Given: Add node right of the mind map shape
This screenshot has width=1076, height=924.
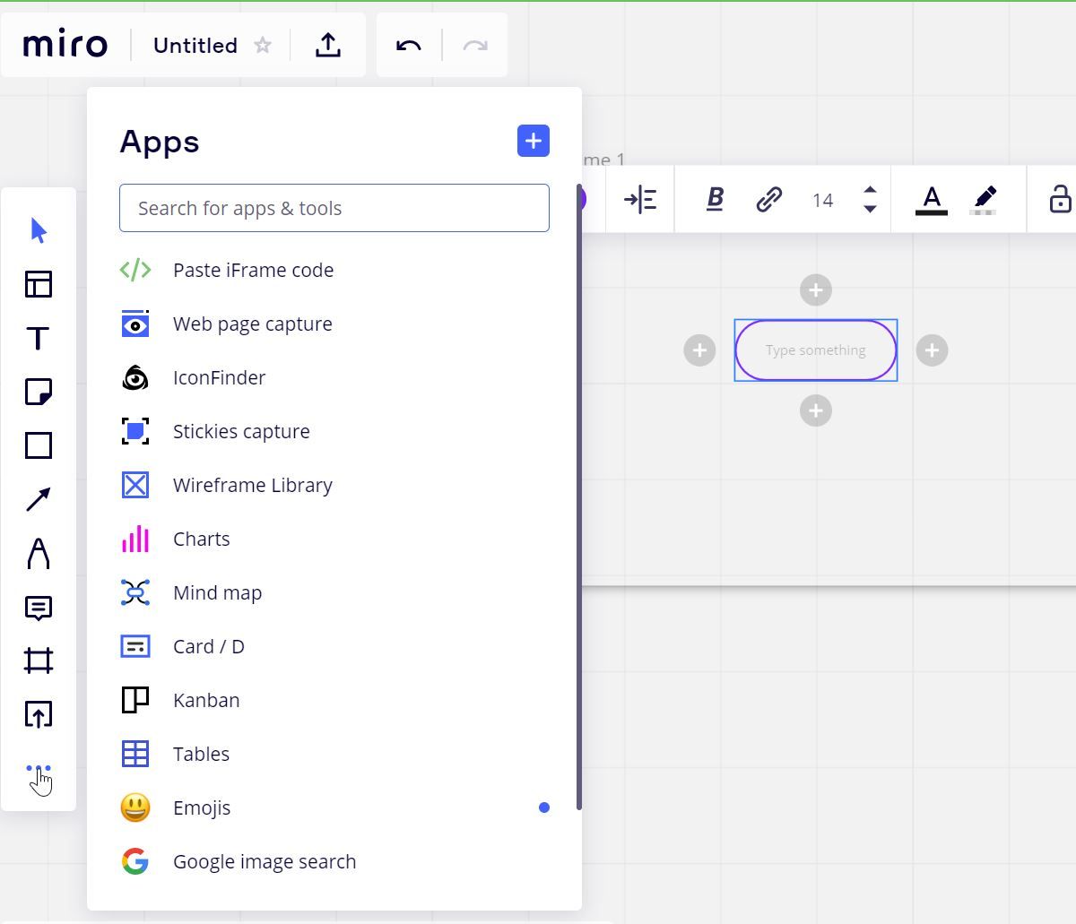Looking at the screenshot, I should (933, 350).
